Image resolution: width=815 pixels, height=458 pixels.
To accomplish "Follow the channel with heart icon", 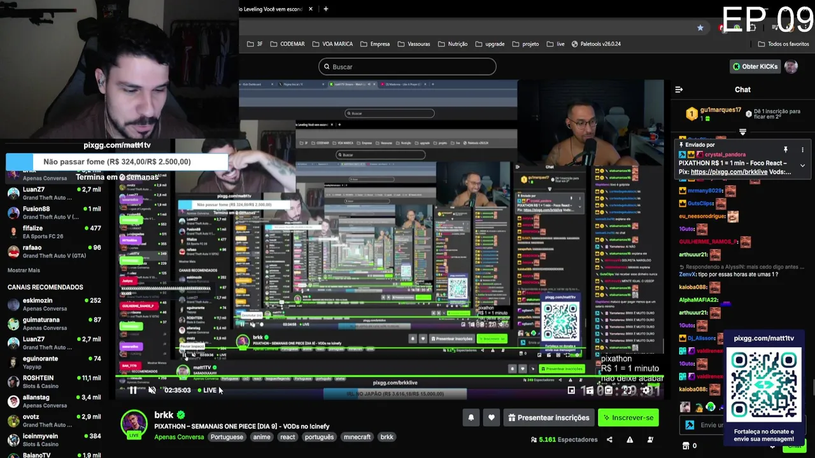I will [x=491, y=418].
